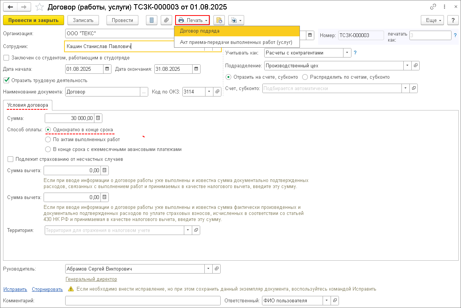Open Территория item form icon
The image size is (461, 308).
tap(196, 230)
